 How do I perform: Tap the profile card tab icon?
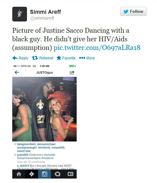[x=70, y=174]
